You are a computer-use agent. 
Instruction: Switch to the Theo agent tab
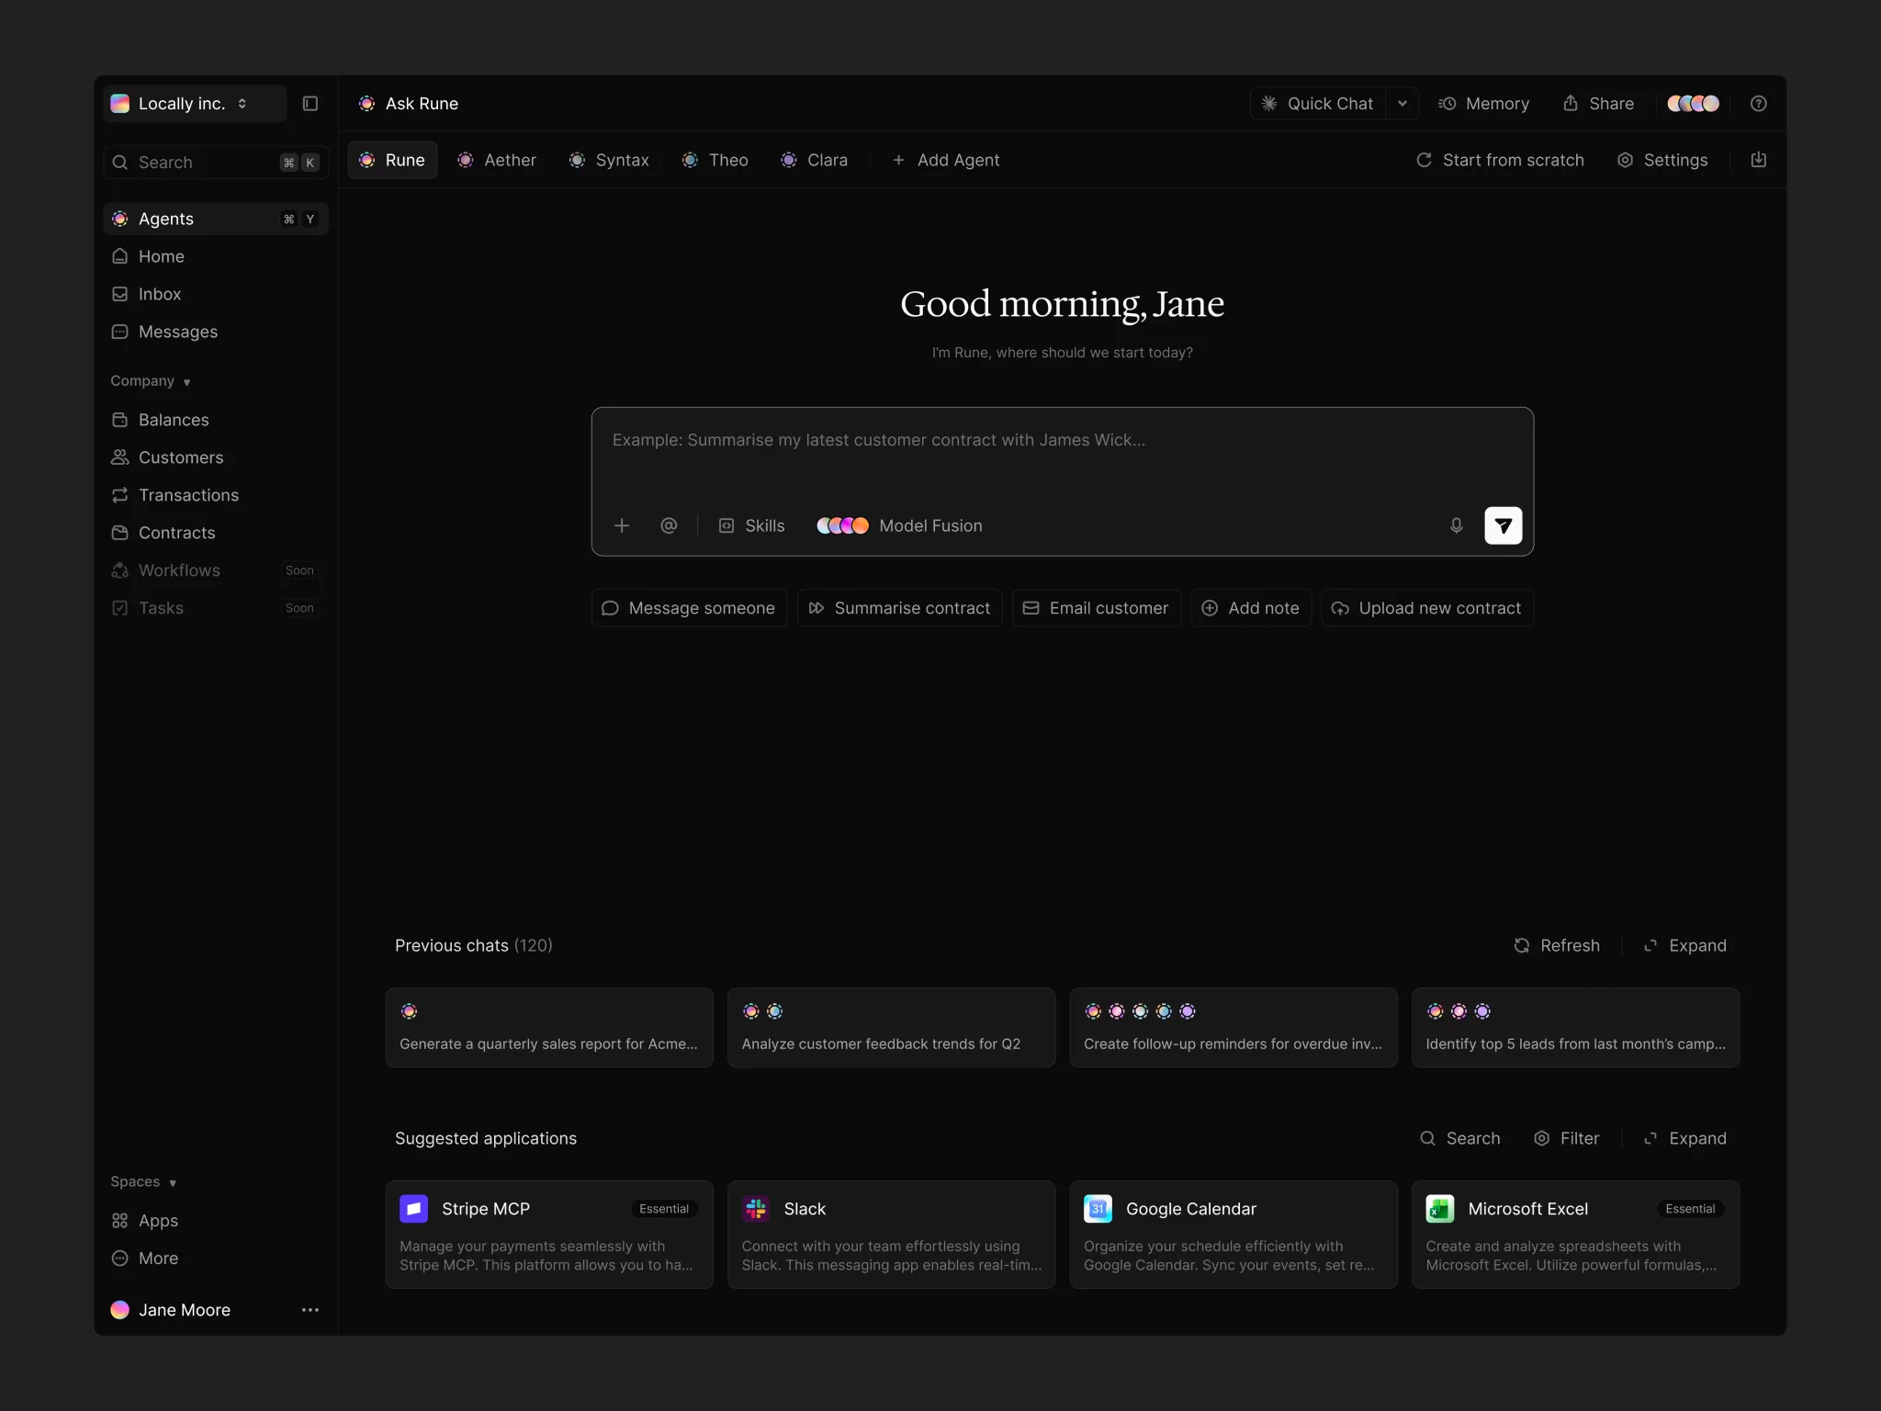click(x=715, y=160)
